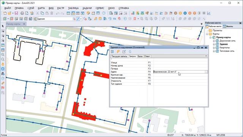Open the РАСТР menu

pos(61,8)
